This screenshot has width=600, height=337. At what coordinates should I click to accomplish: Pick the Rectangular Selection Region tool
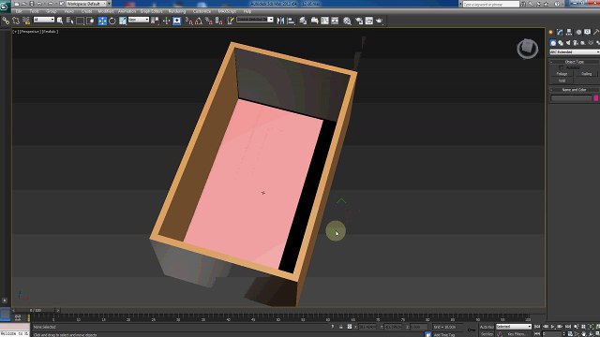click(x=80, y=21)
